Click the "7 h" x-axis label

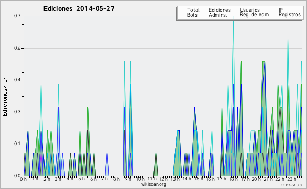(105, 179)
